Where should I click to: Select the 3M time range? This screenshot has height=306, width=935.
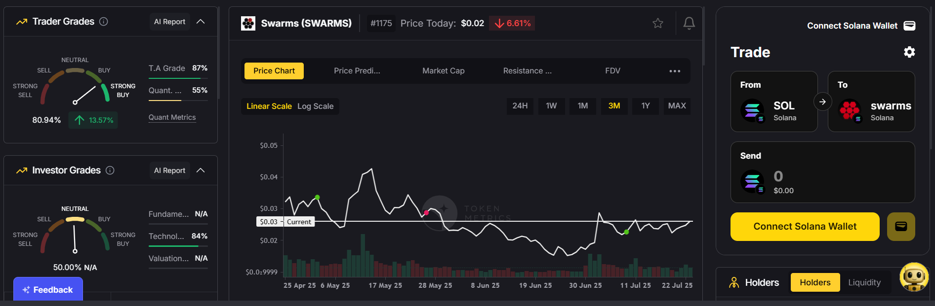tap(614, 106)
